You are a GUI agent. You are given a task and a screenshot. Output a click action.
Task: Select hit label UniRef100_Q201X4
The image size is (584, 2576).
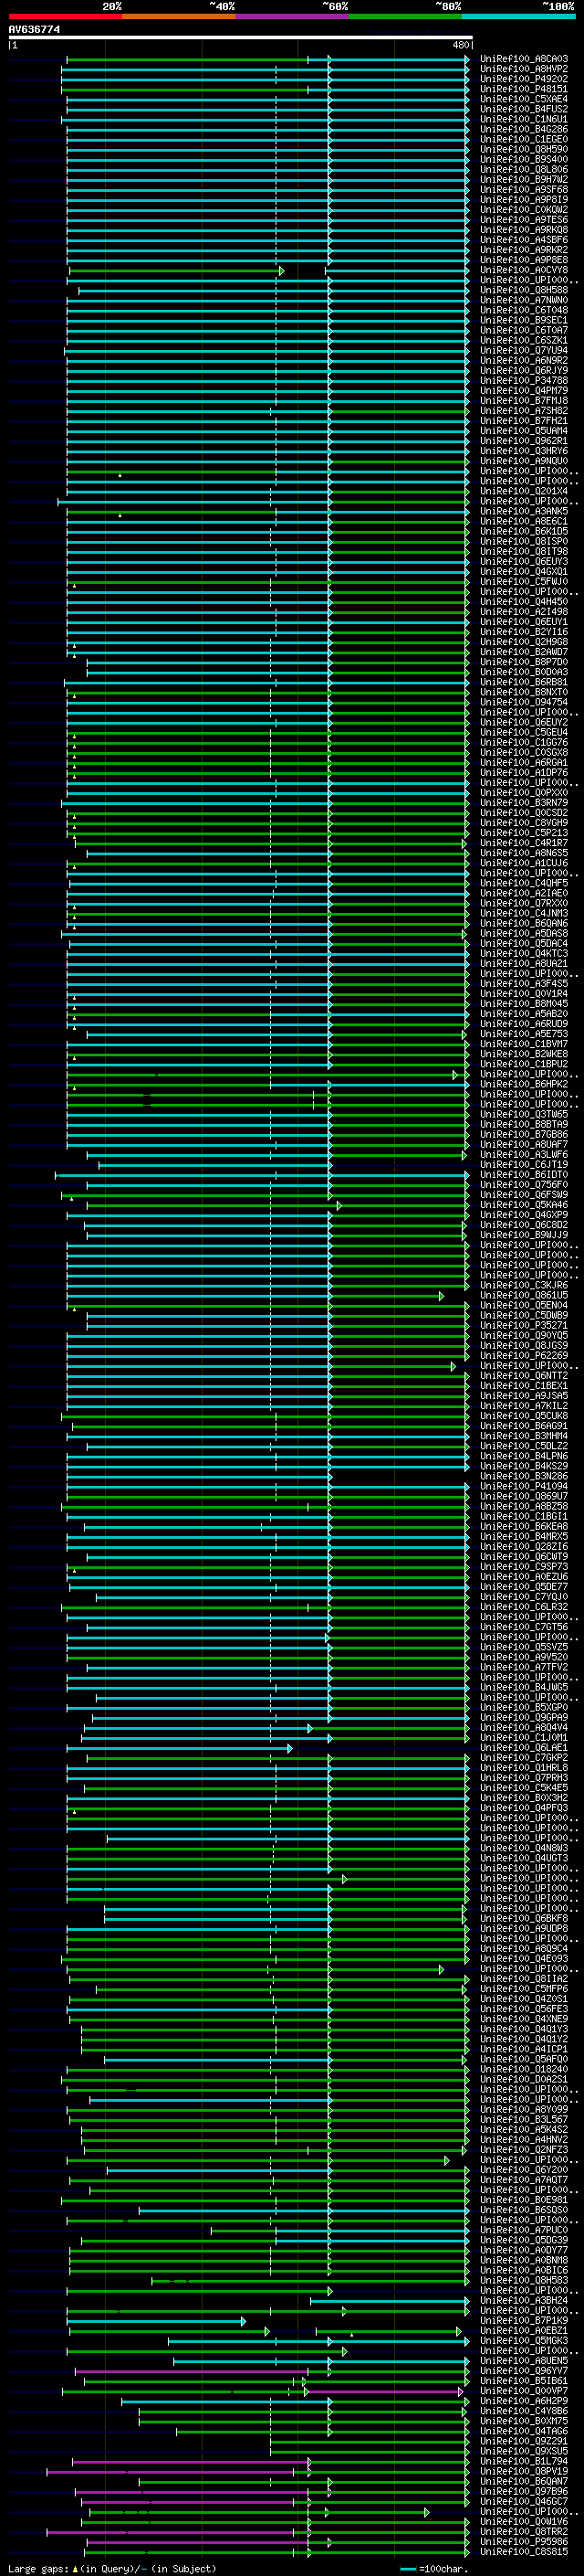click(x=524, y=491)
